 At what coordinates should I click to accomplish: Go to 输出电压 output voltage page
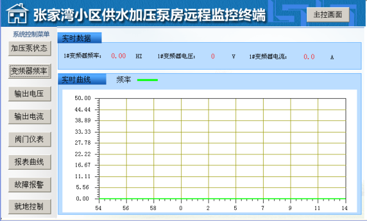pos(29,93)
